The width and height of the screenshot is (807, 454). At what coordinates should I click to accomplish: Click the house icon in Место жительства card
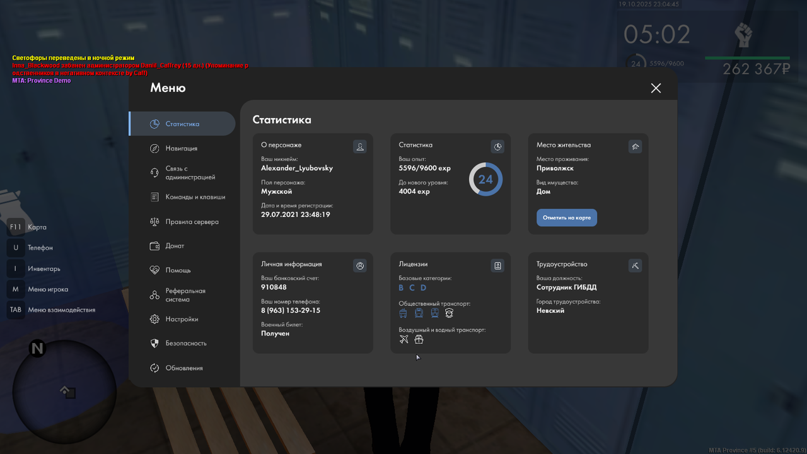click(635, 146)
